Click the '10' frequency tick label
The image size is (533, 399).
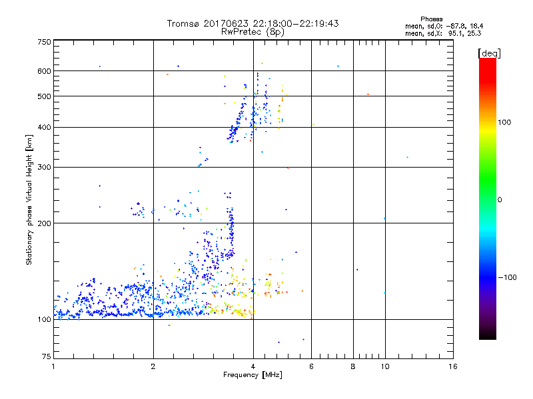pos(385,366)
